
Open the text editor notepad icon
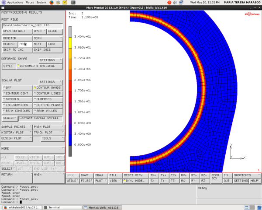coord(65,2)
